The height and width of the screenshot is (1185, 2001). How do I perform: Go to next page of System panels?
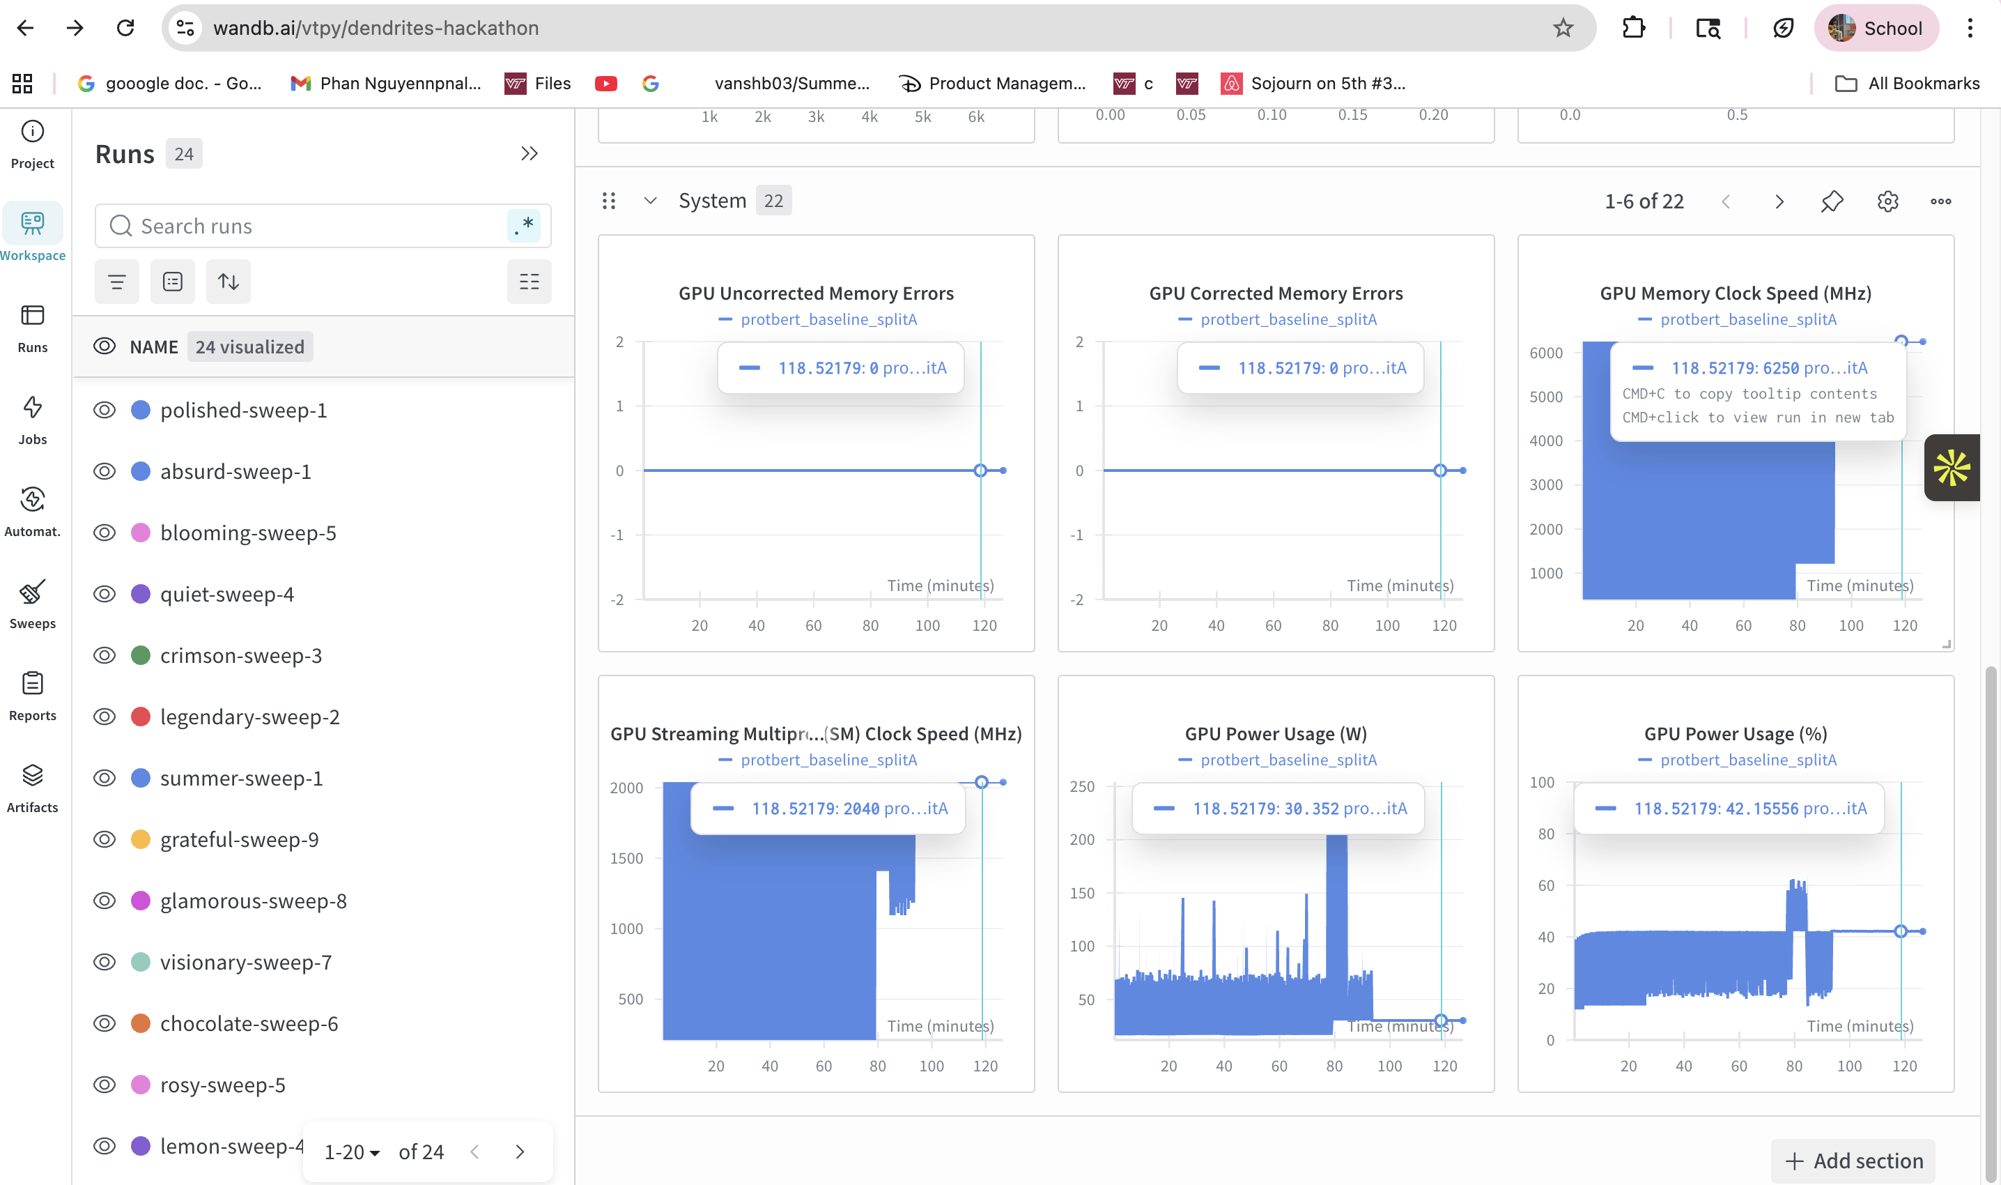tap(1779, 201)
